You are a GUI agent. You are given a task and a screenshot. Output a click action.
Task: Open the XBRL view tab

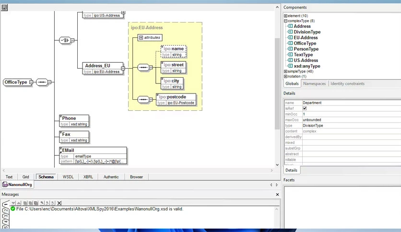[x=88, y=177]
